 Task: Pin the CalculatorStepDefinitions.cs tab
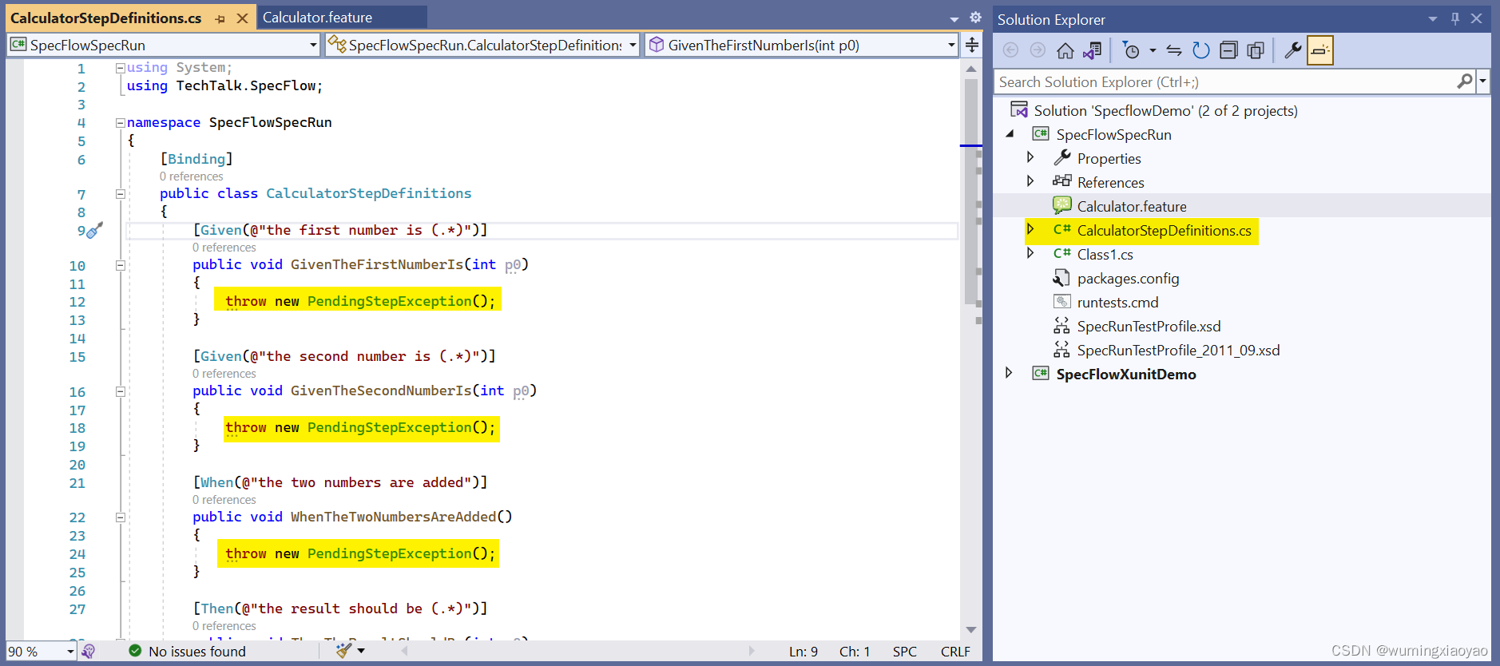pyautogui.click(x=220, y=18)
